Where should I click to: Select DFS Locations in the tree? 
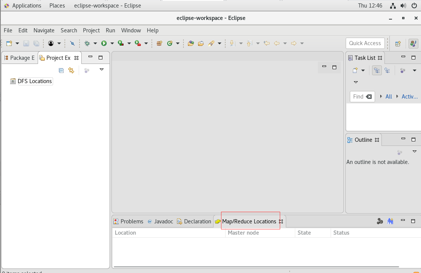(35, 81)
